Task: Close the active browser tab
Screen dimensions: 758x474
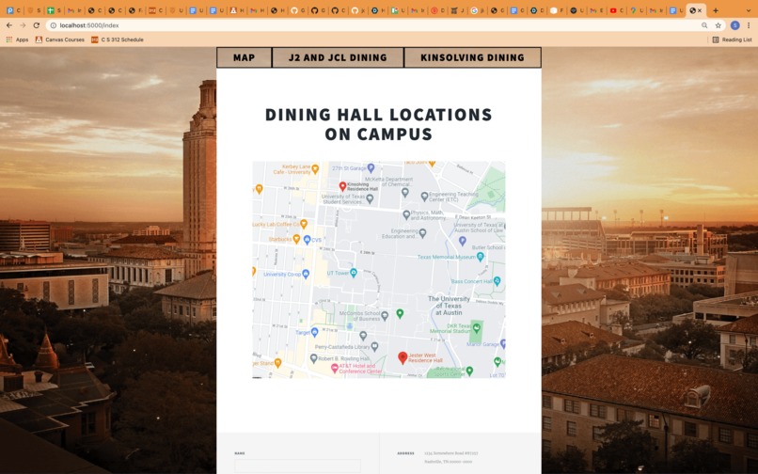Action: 700,10
